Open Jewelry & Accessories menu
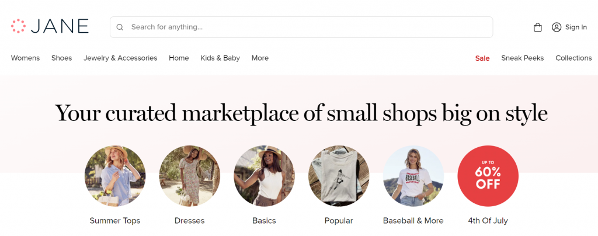 (120, 58)
